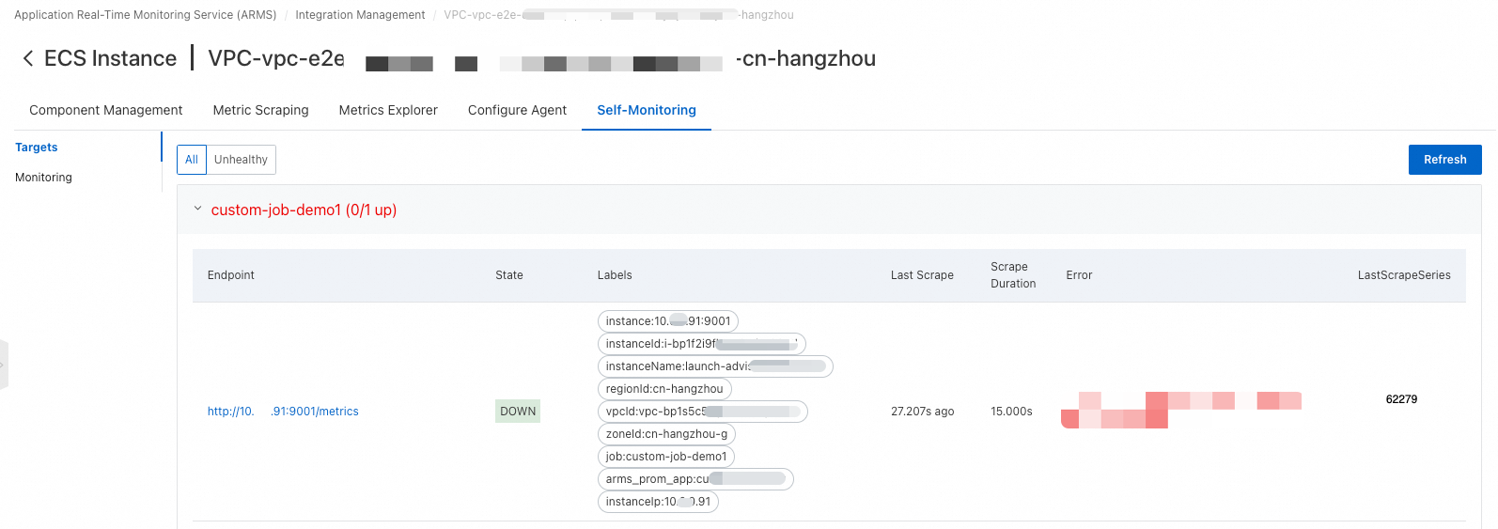Screen dimensions: 1498x529
Task: Click the Endpoint column header
Action: 231,275
